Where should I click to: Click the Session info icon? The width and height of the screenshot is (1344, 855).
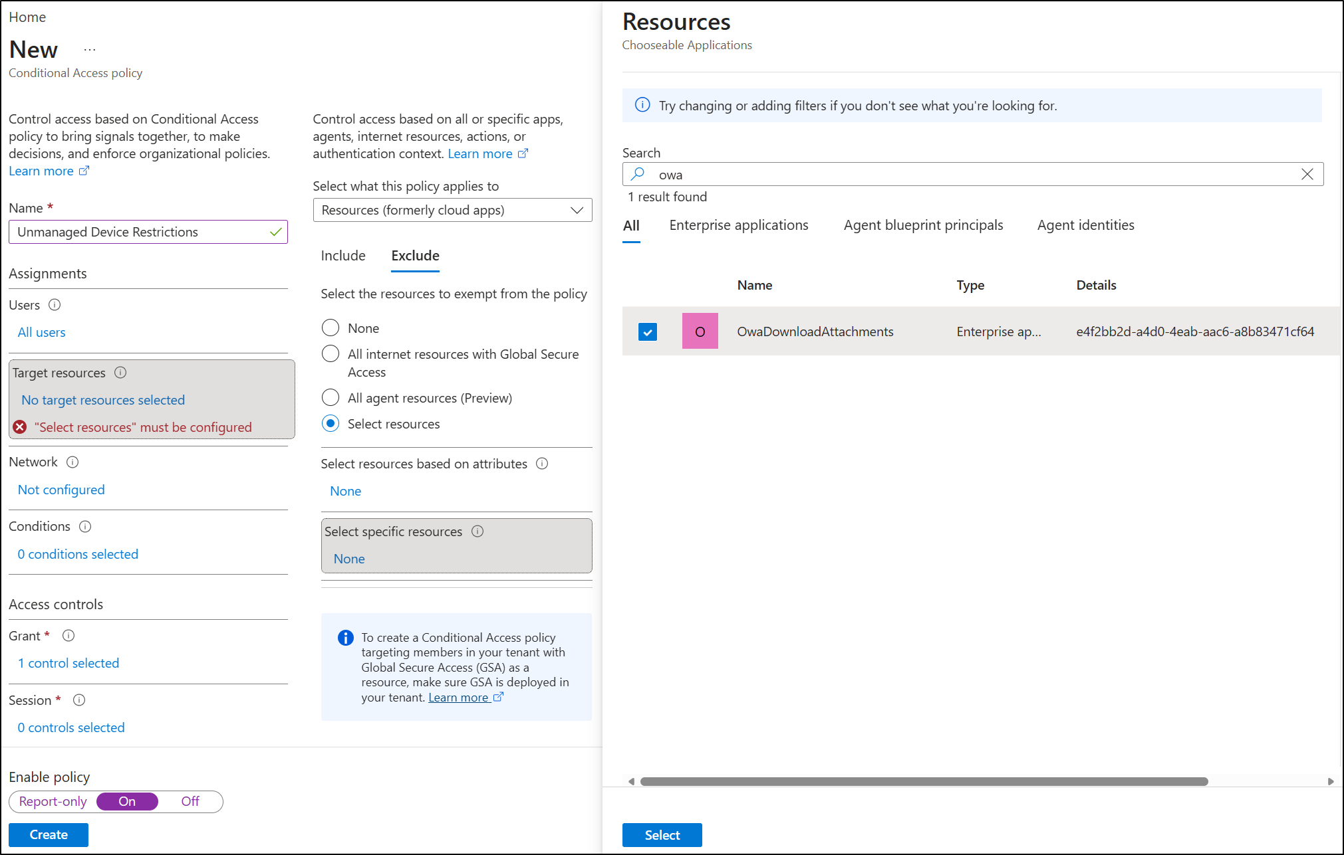click(79, 700)
